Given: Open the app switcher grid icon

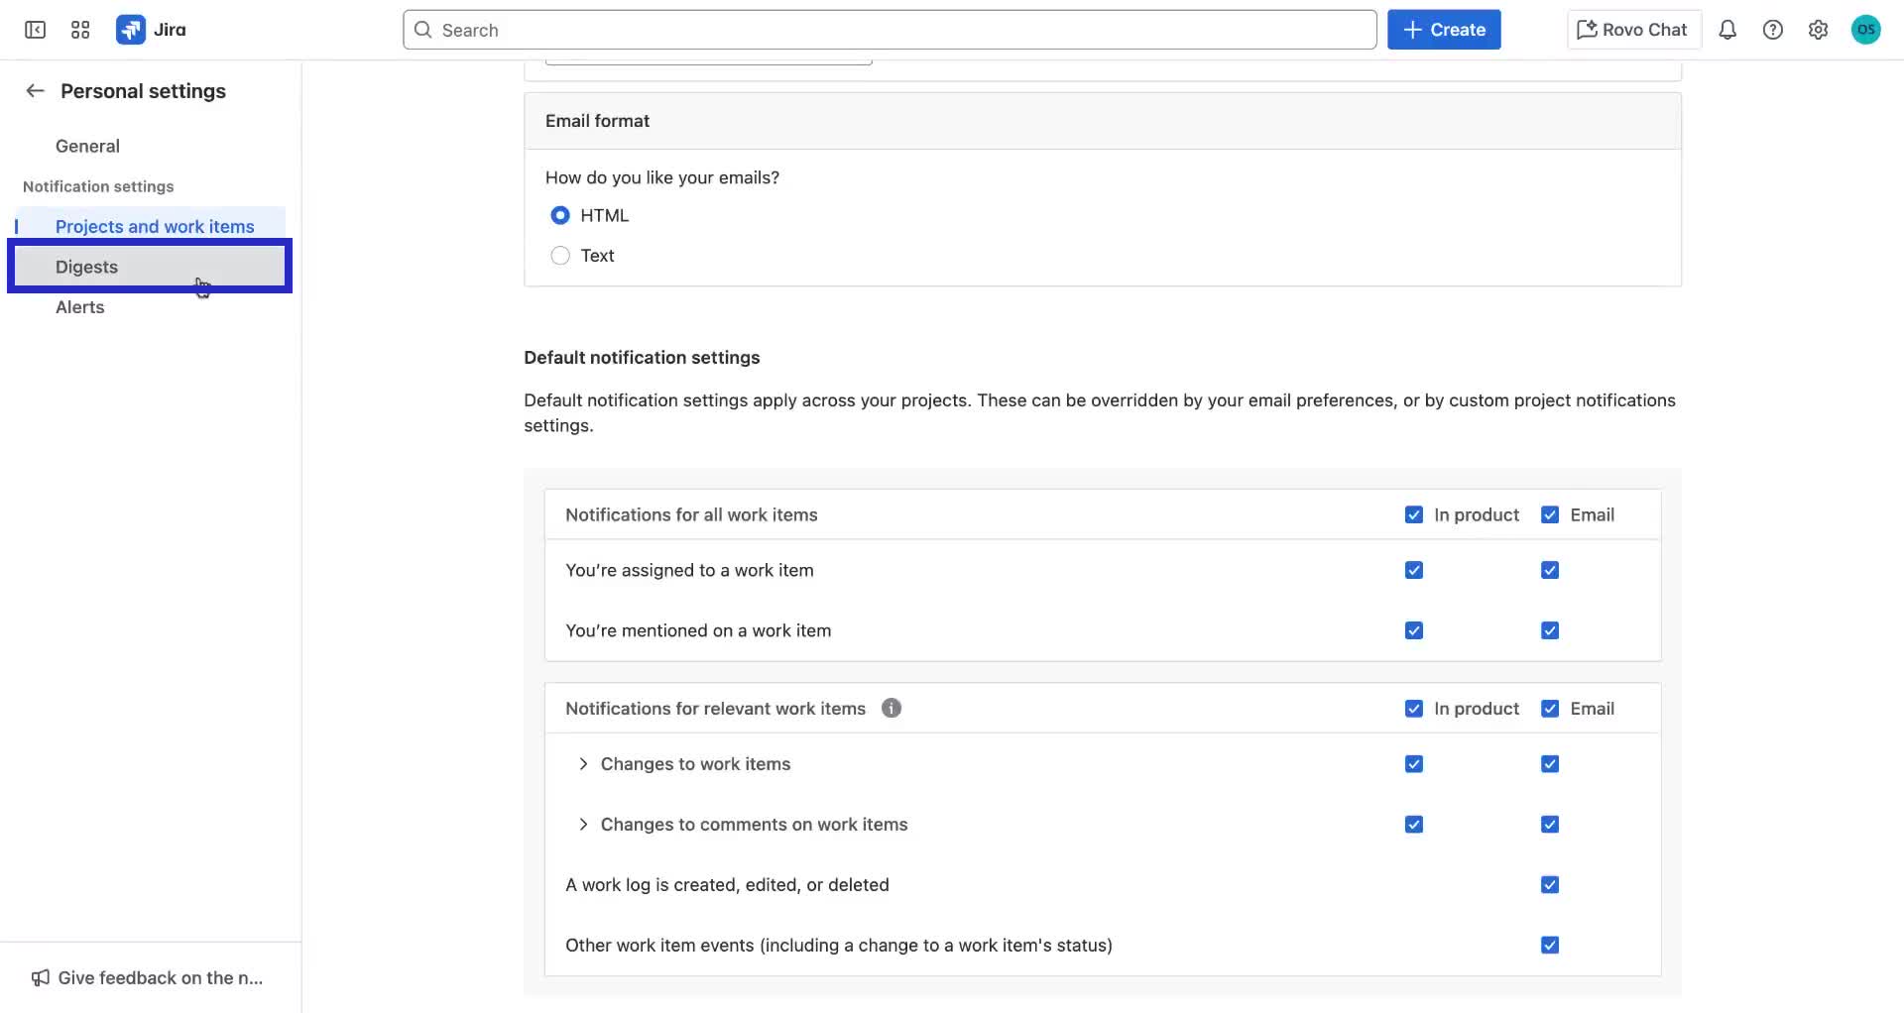Looking at the screenshot, I should click(x=80, y=30).
